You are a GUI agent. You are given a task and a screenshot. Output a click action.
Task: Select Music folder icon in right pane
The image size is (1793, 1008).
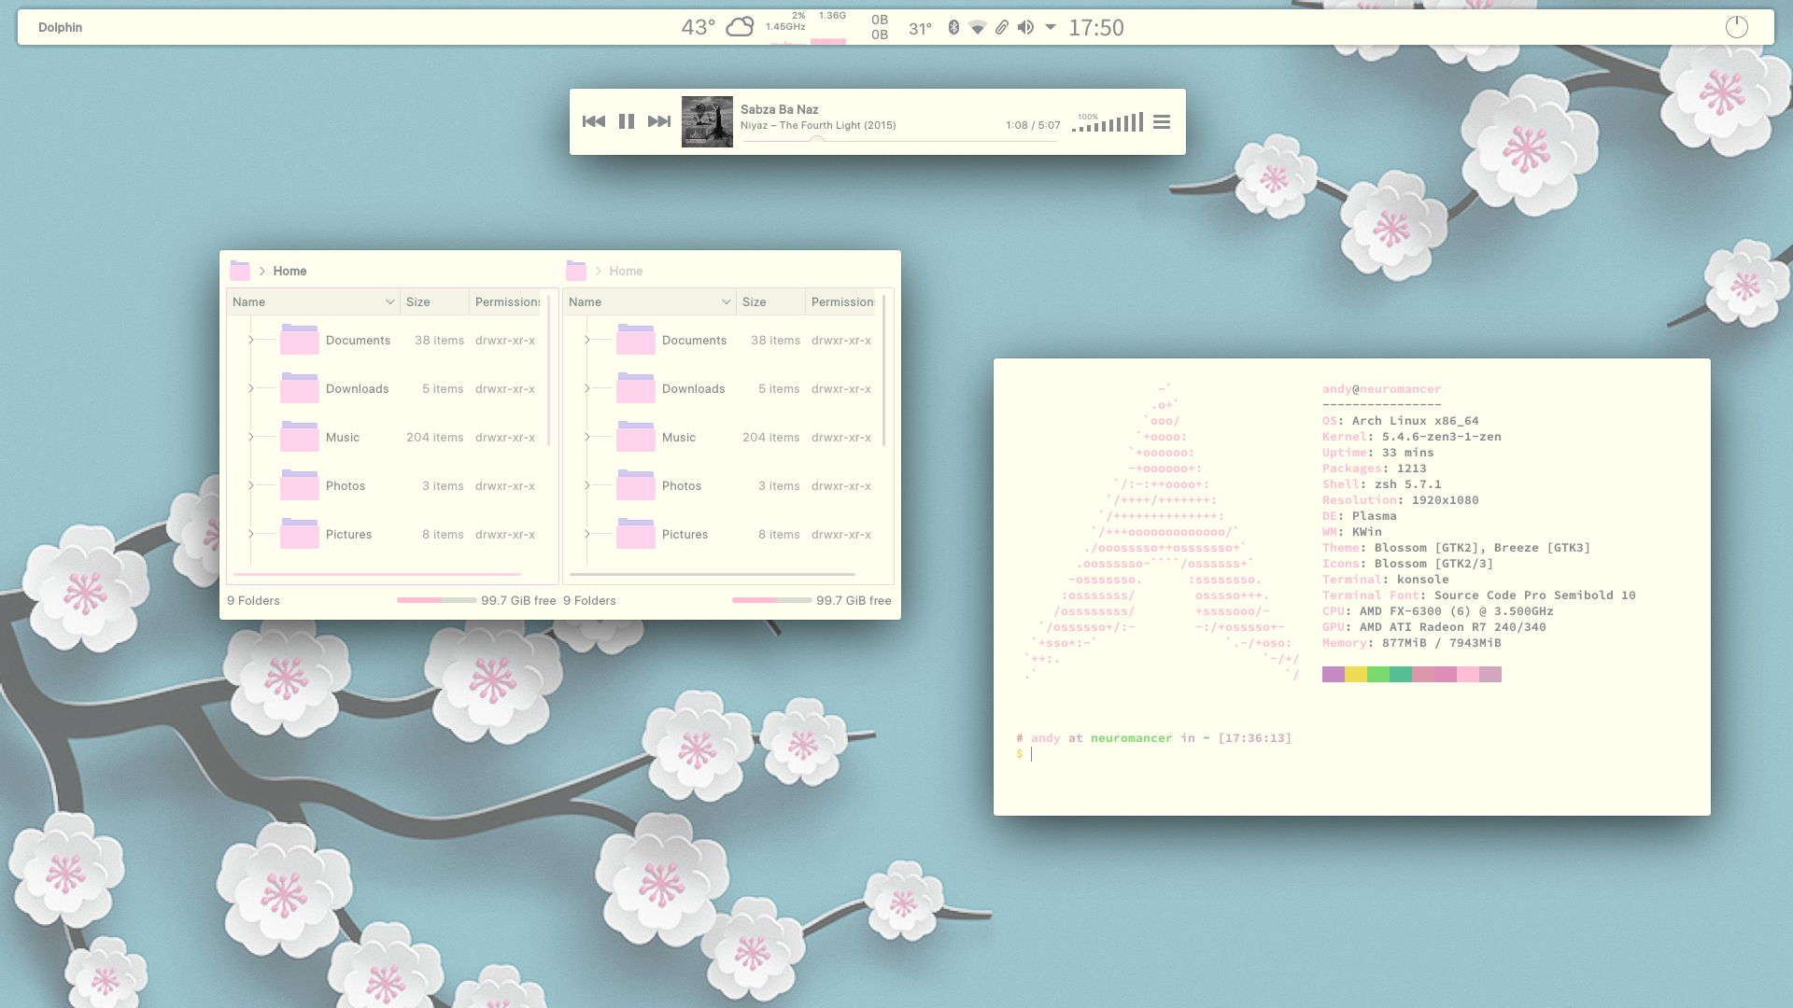pos(636,437)
